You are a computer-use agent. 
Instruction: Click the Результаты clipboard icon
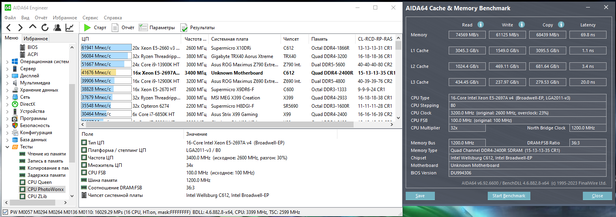[184, 28]
